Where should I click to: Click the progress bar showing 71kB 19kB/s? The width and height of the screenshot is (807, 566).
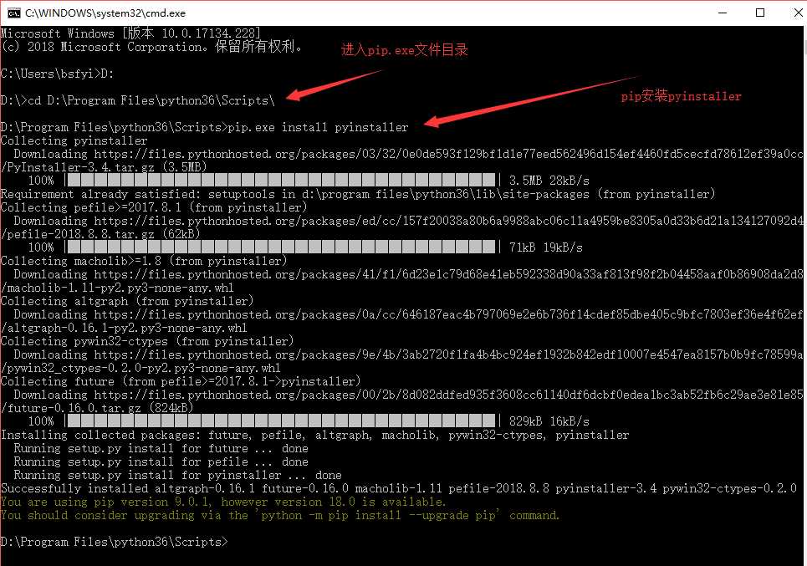(x=282, y=247)
